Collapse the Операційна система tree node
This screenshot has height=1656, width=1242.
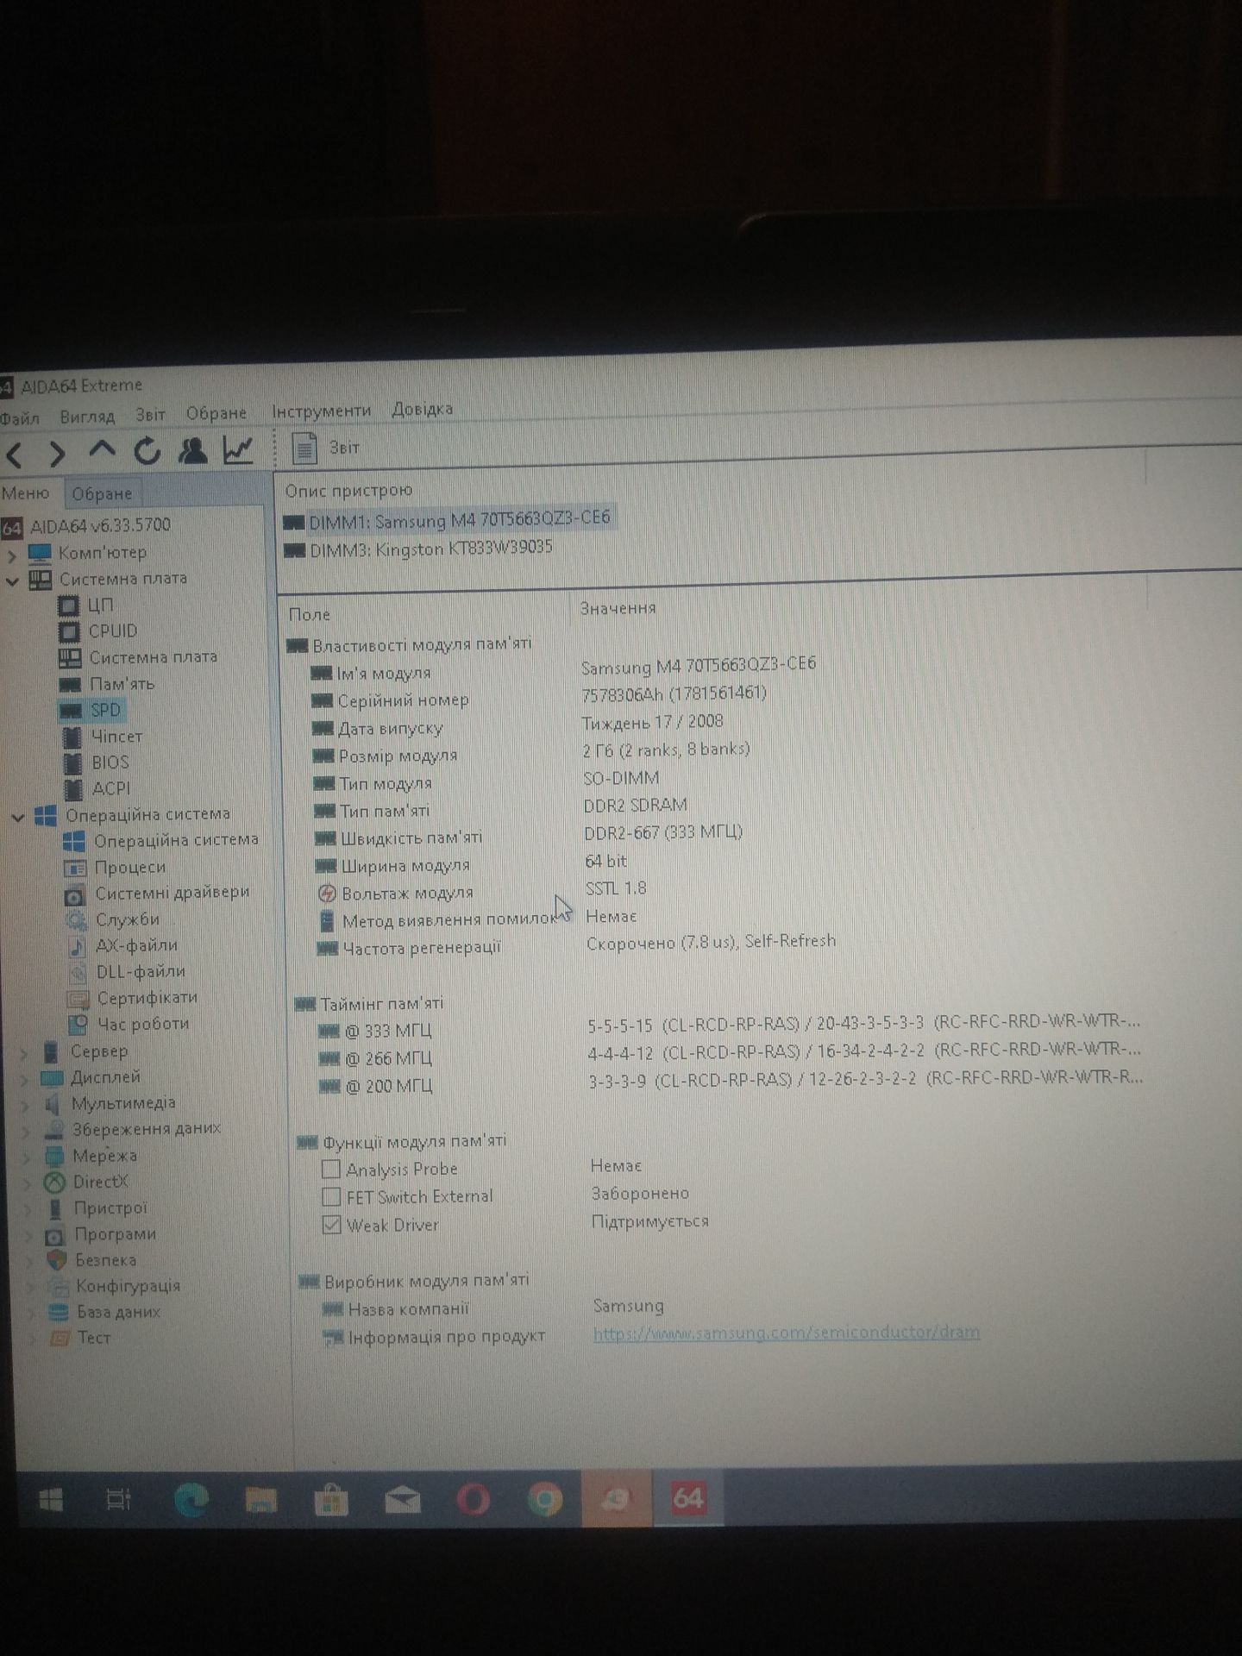[x=17, y=817]
